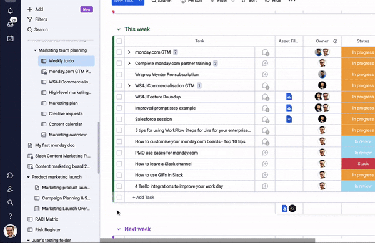Select all tasks with header checkbox

point(119,41)
